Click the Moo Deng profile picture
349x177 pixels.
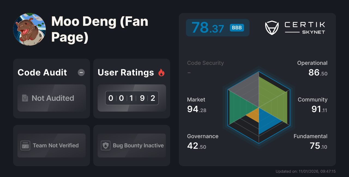coord(29,29)
